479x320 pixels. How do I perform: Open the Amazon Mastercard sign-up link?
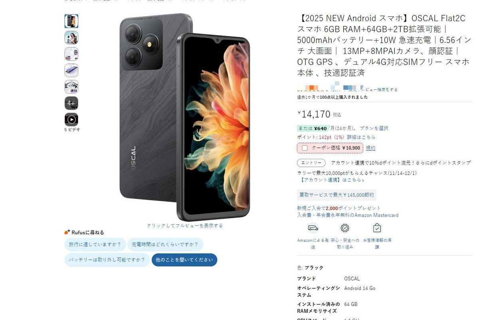coord(348,215)
